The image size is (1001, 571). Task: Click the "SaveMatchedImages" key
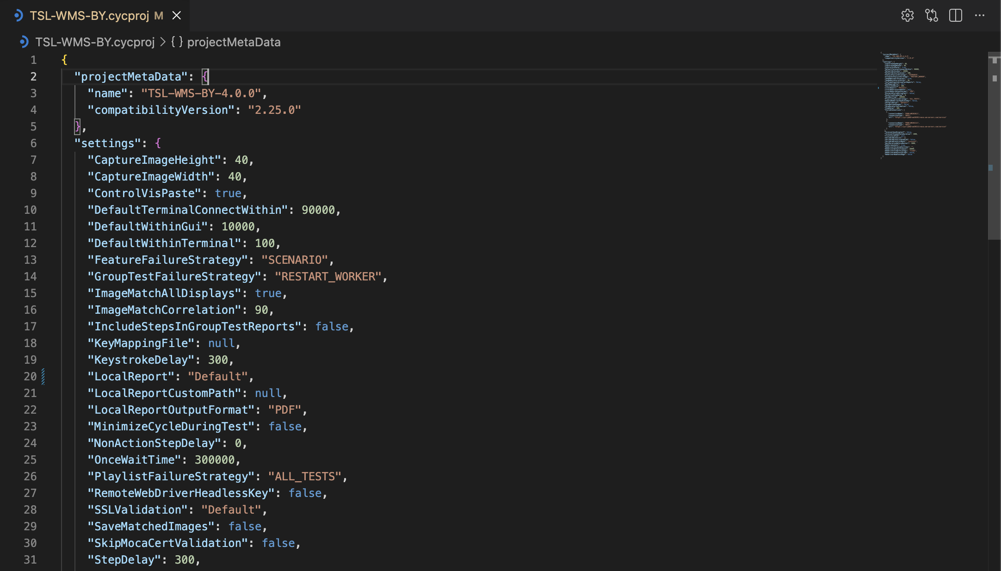(151, 527)
